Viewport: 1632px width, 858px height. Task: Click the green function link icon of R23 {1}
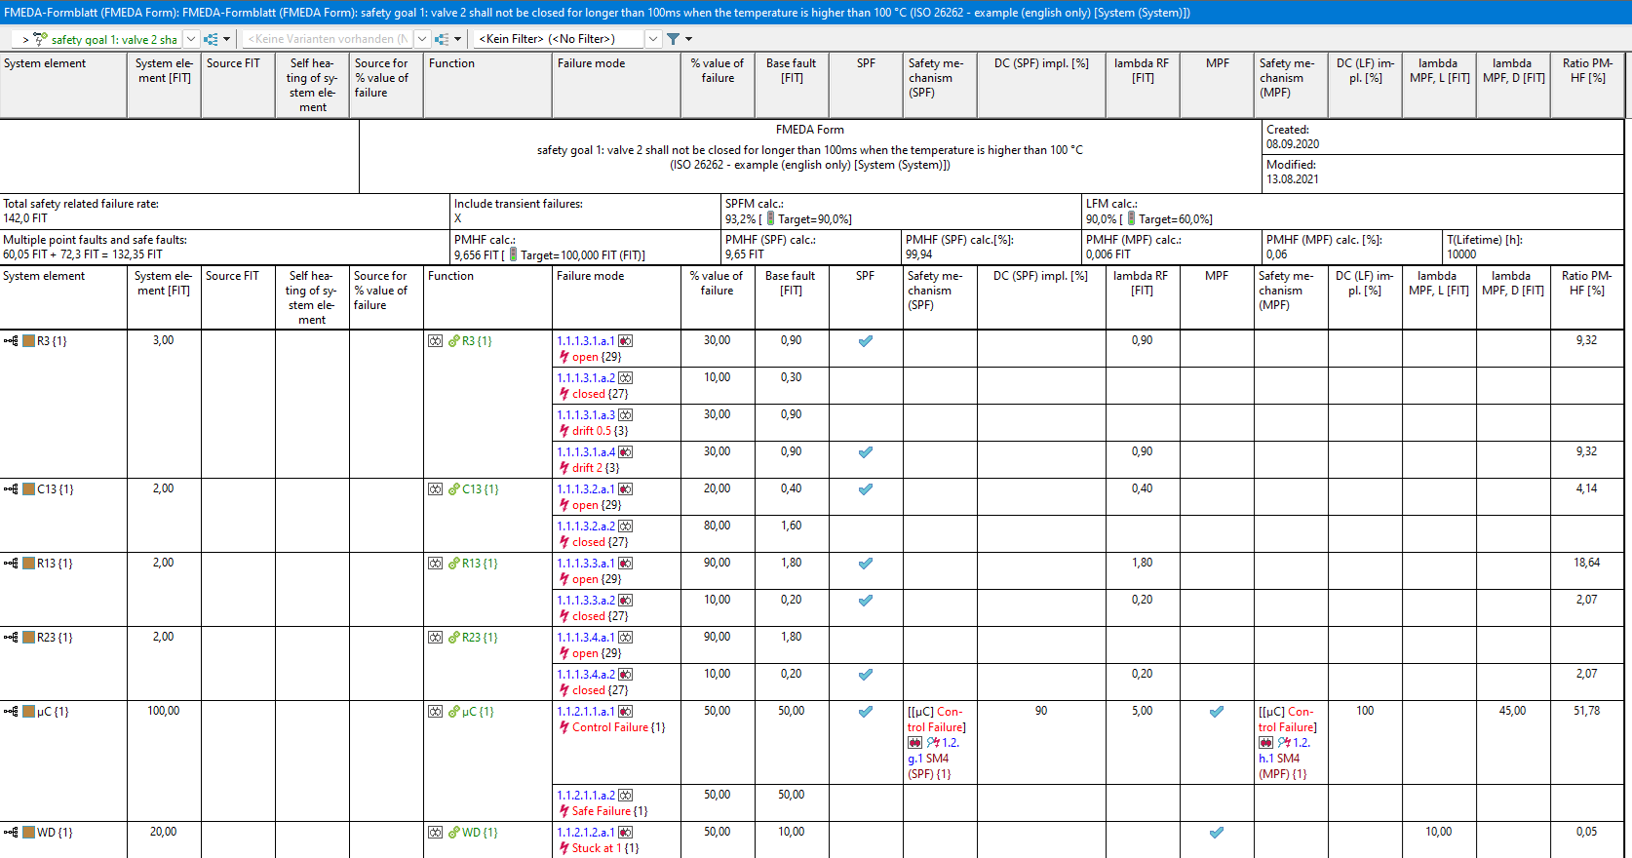(x=453, y=638)
